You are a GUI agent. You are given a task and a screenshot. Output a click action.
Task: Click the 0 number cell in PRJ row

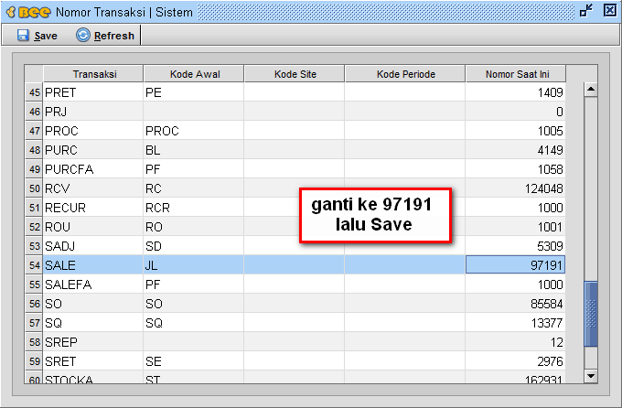click(515, 112)
